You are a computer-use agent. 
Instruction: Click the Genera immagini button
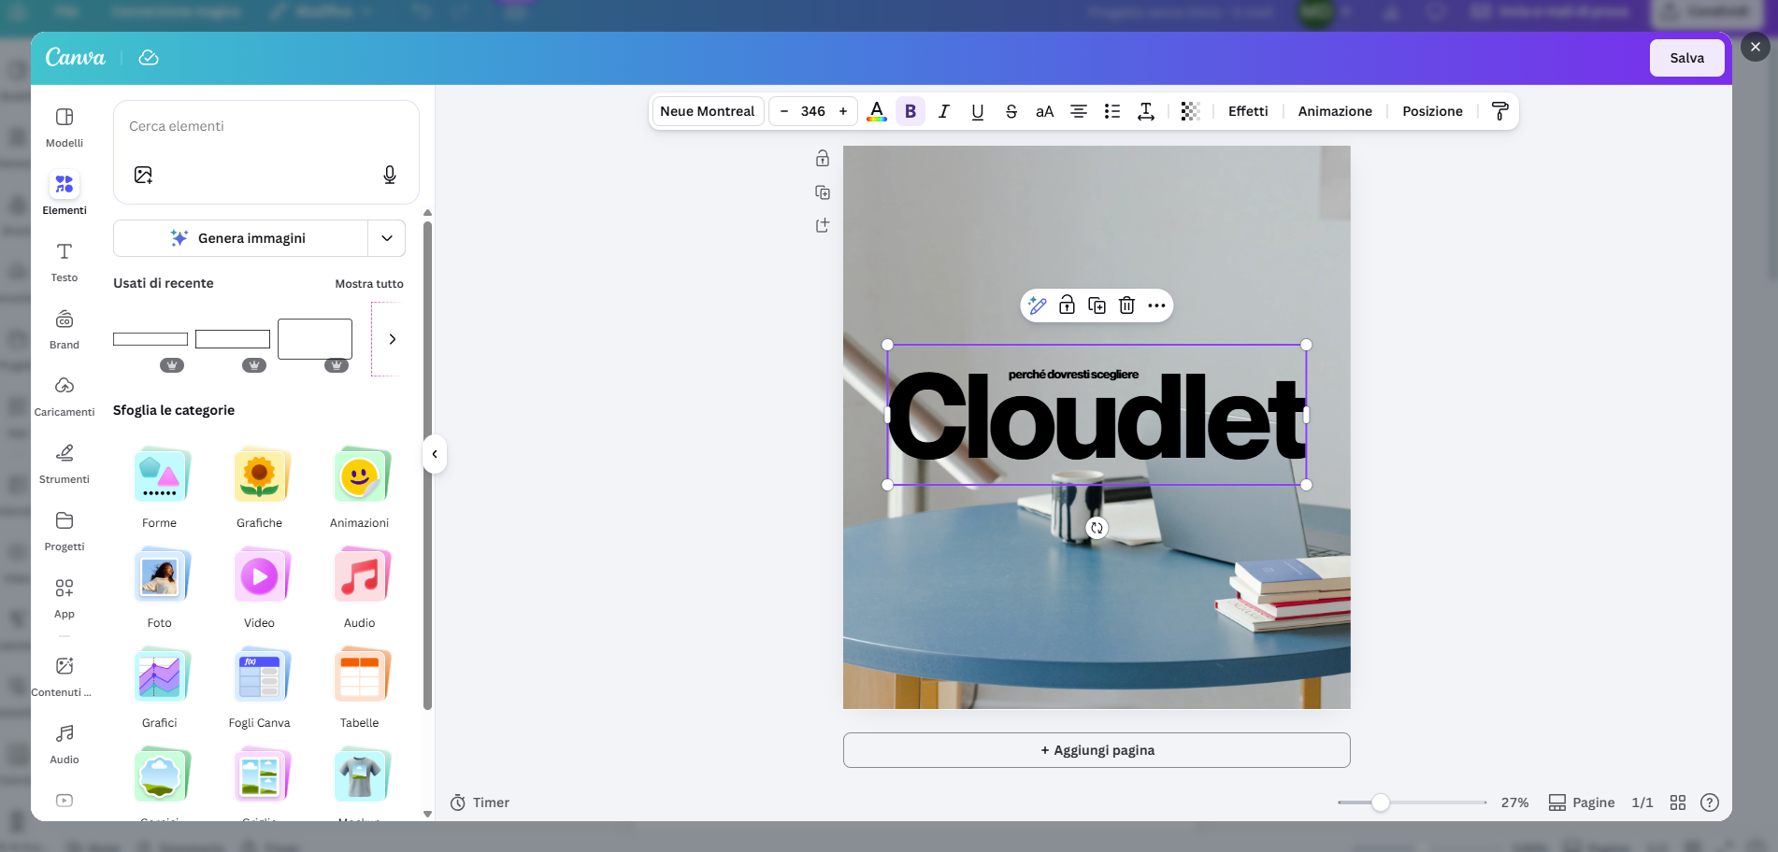coord(240,238)
